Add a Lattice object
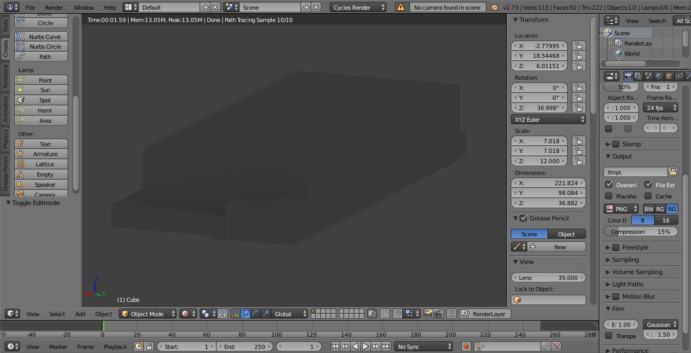 [41, 164]
